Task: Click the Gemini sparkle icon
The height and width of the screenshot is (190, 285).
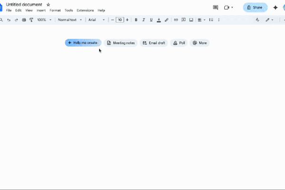Action: tap(275, 8)
